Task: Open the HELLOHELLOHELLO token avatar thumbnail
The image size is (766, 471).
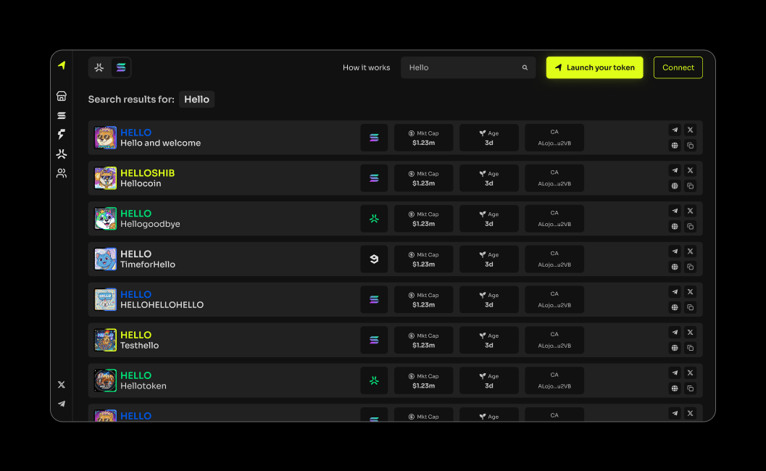Action: (106, 300)
